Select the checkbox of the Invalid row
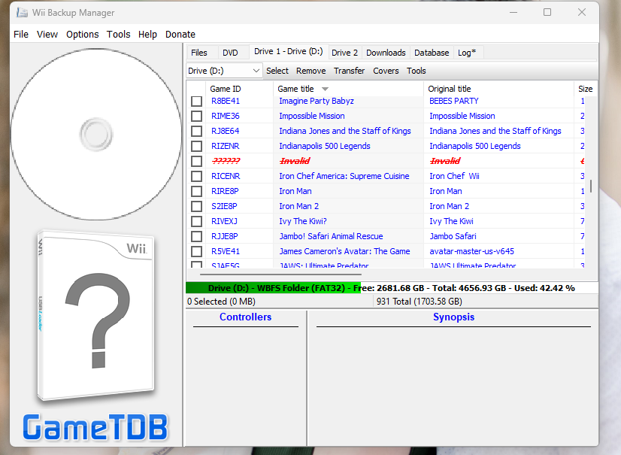The height and width of the screenshot is (455, 621). [196, 161]
